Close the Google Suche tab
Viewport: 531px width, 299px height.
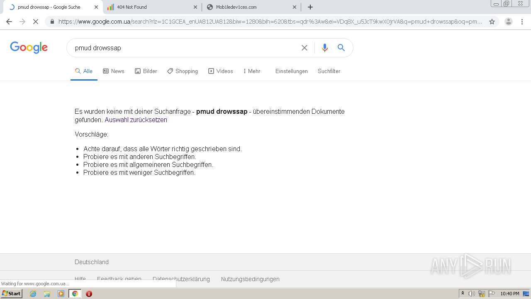pyautogui.click(x=96, y=7)
